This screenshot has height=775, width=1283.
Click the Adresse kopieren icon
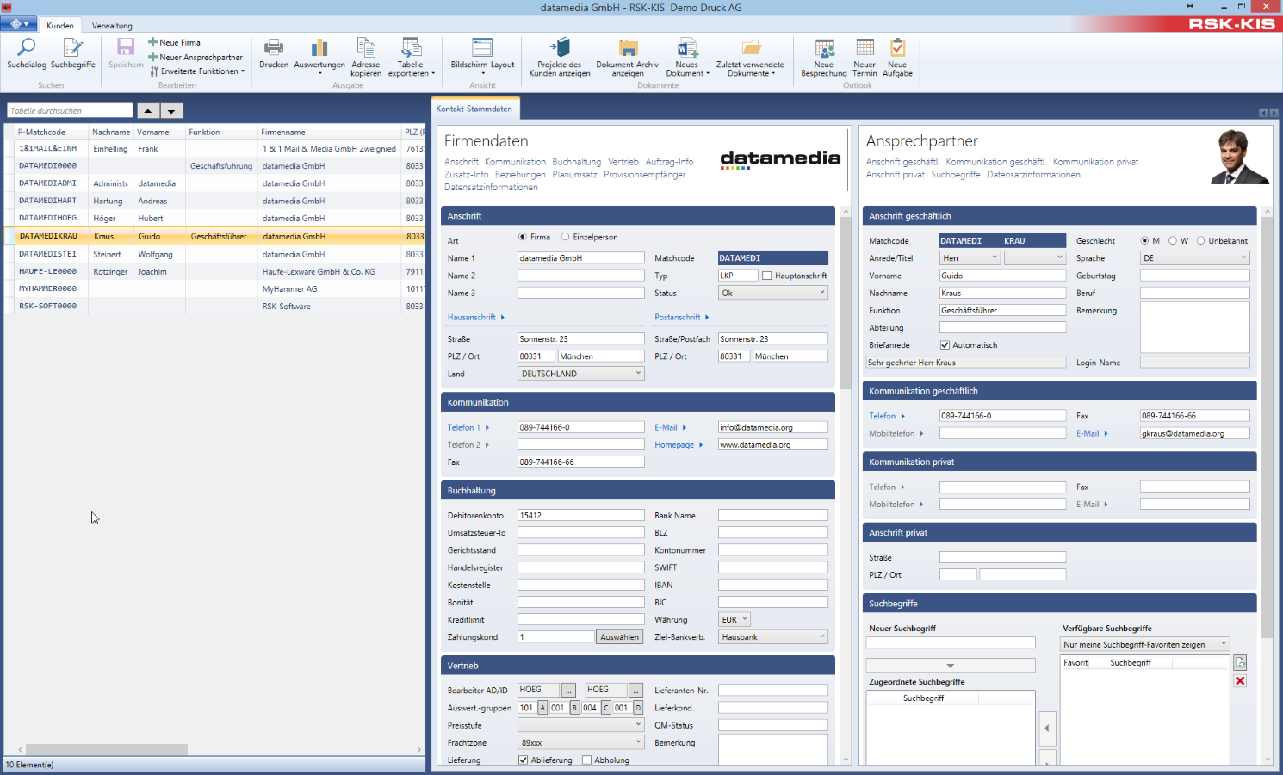(x=365, y=53)
